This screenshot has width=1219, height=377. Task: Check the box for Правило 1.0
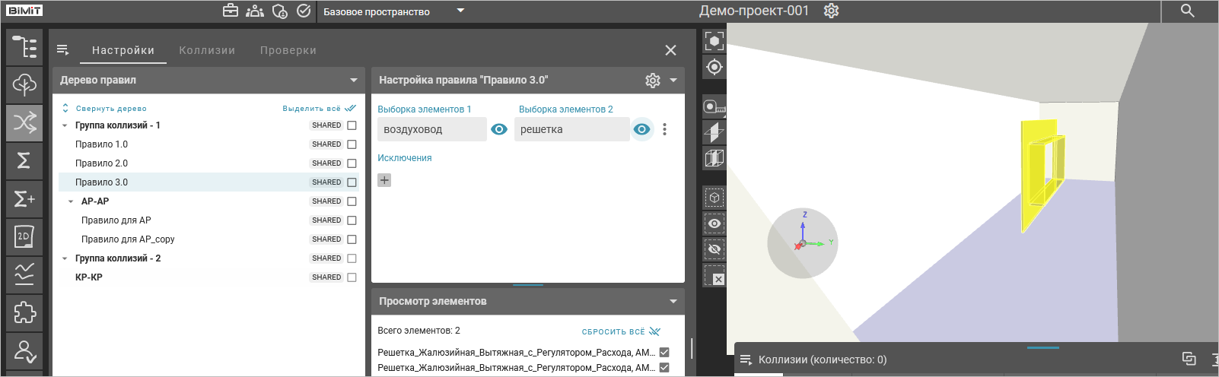[x=352, y=144]
